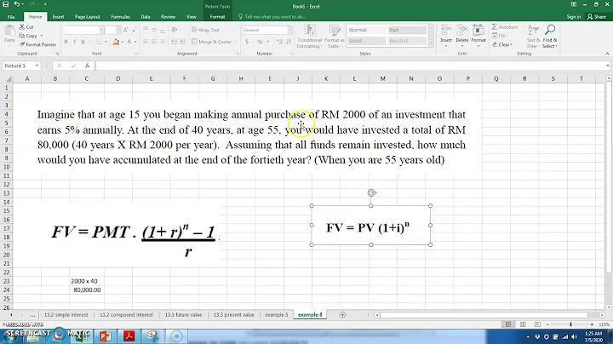Toggle Underline formatting
The height and width of the screenshot is (344, 613).
[83, 42]
